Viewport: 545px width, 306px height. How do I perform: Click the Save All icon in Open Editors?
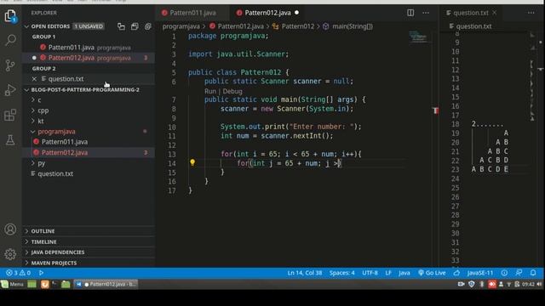tap(135, 26)
